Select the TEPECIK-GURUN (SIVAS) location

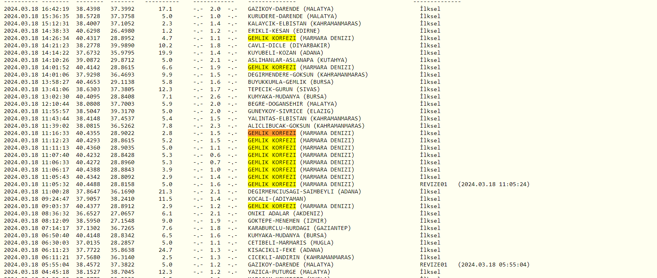[x=284, y=89]
